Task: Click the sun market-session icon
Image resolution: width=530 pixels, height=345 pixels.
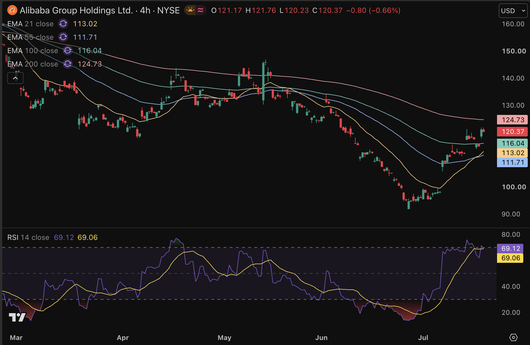Action: coord(190,10)
